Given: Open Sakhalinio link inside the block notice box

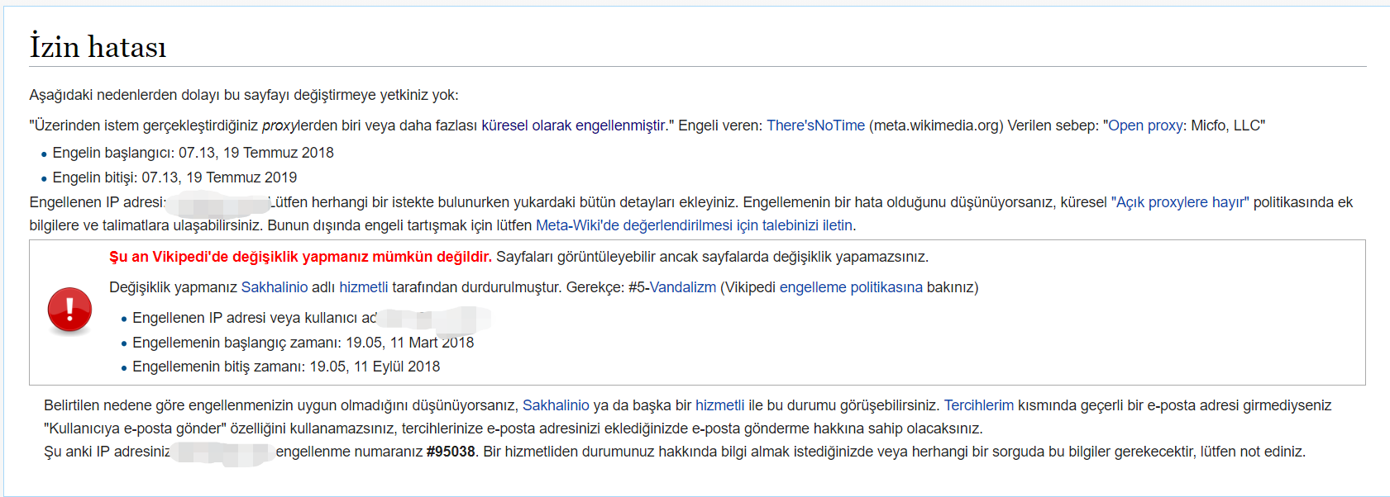Looking at the screenshot, I should pyautogui.click(x=274, y=287).
